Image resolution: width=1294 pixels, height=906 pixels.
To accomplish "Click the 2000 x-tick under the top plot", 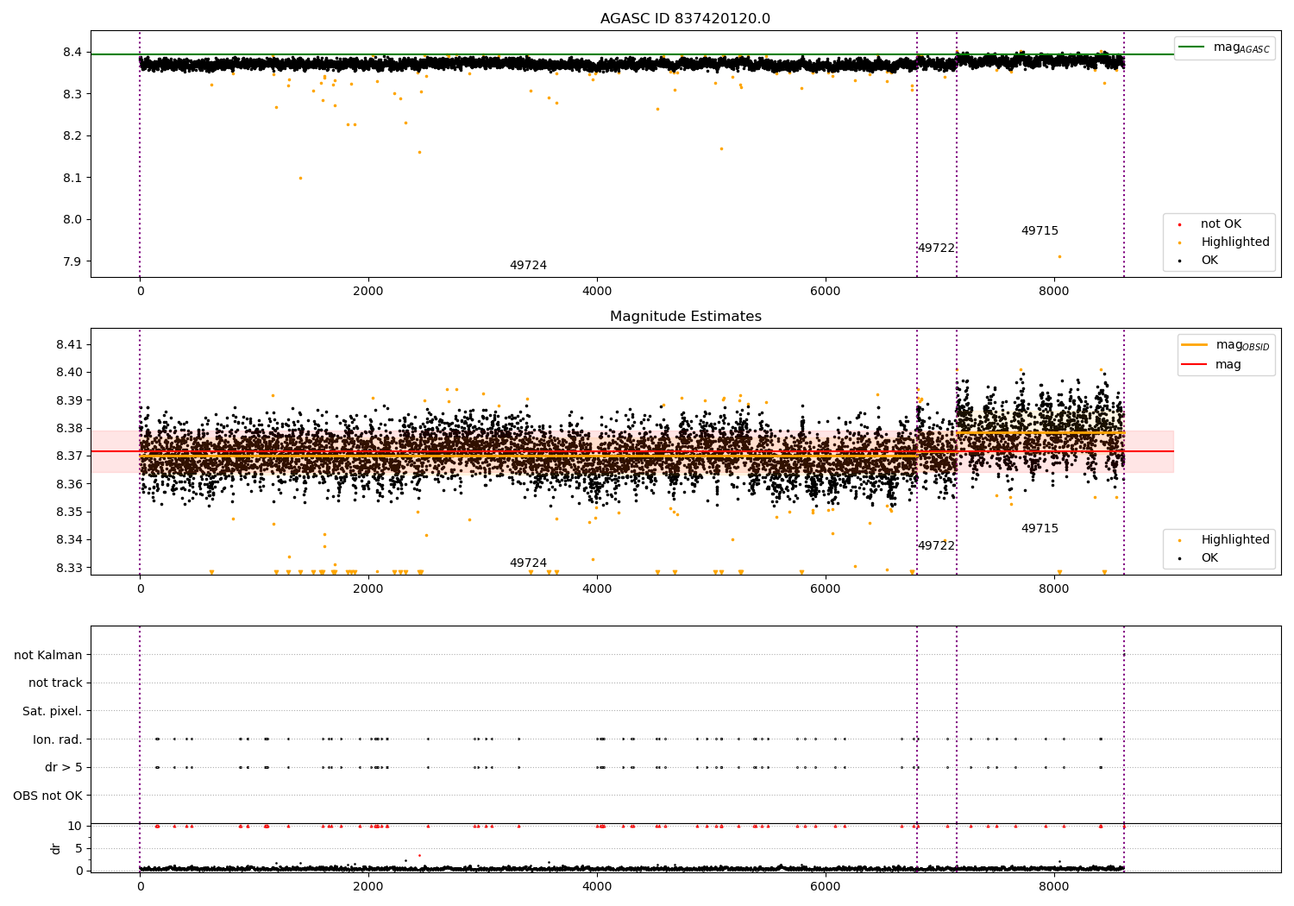I will click(x=368, y=292).
